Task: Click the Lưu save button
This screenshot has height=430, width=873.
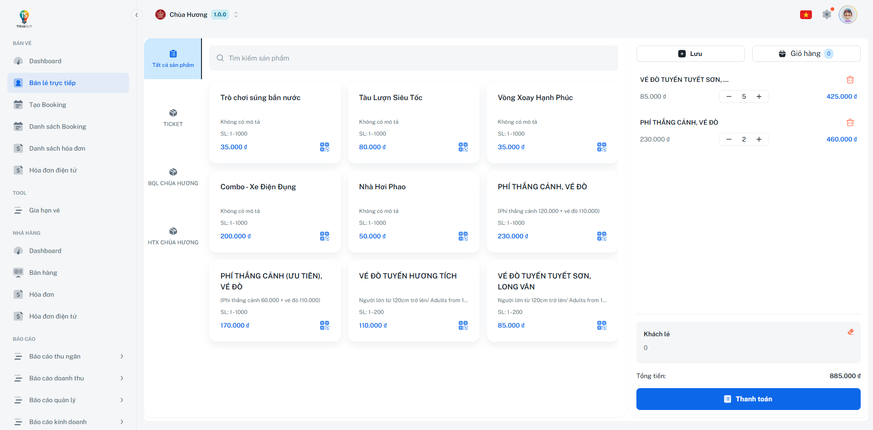Action: (x=690, y=54)
